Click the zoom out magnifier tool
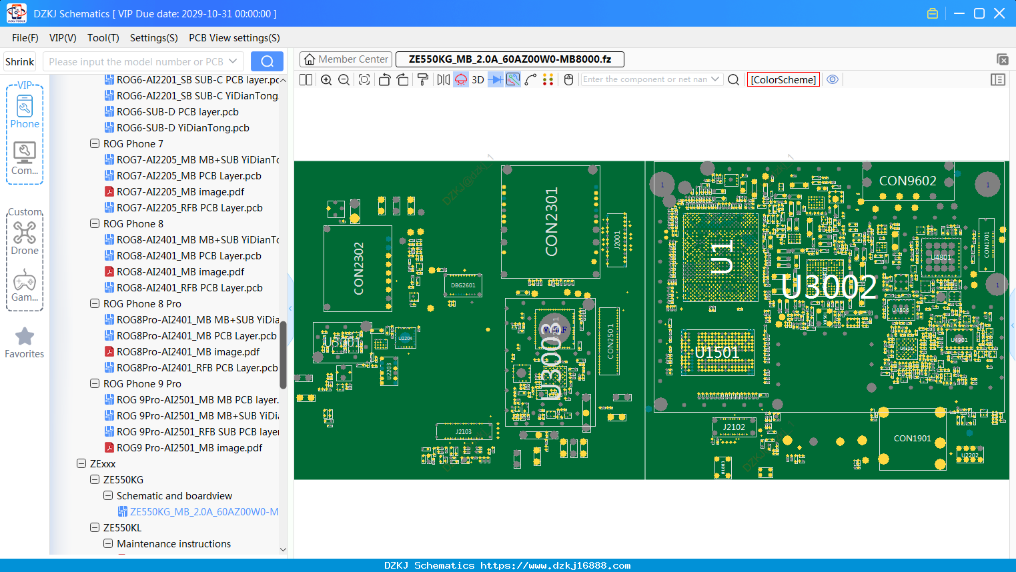 [x=344, y=79]
